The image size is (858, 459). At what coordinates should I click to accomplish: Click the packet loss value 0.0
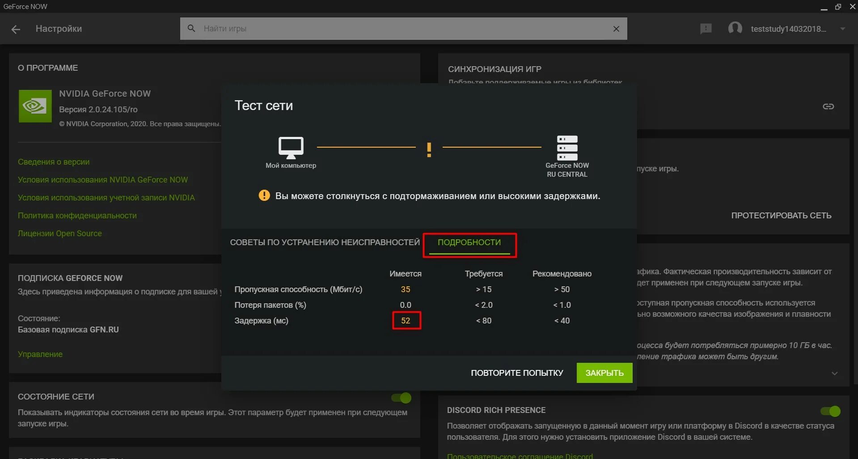(406, 305)
